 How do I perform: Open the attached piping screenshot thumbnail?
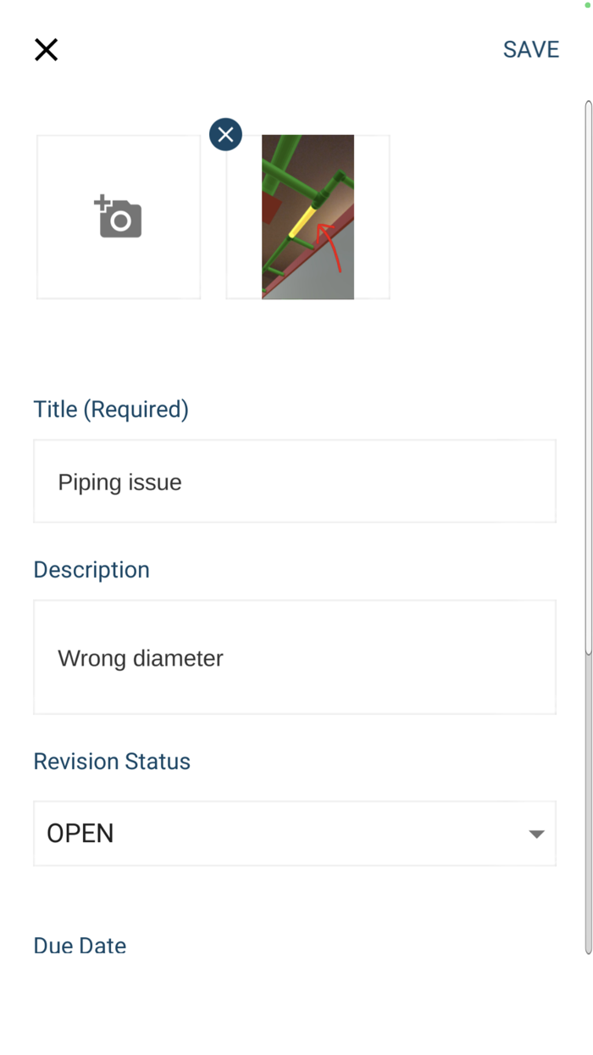coord(308,217)
